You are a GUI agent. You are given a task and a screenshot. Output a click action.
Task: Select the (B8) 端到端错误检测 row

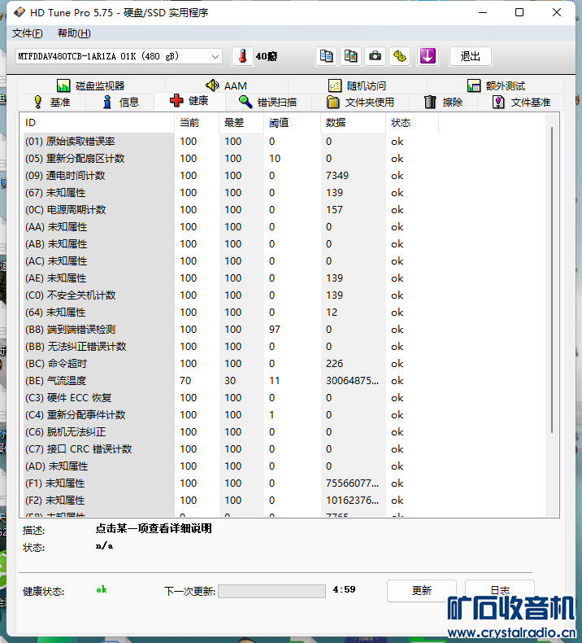coord(284,330)
